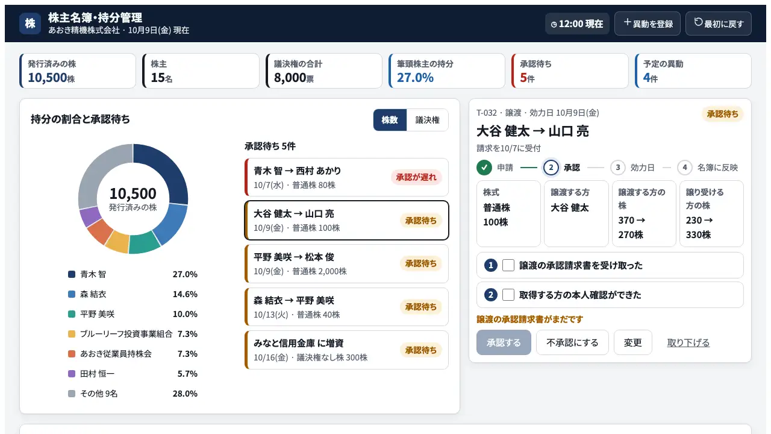
Task: Click the ブルーリーフ投資事業組合 legend swatch
Action: click(72, 334)
